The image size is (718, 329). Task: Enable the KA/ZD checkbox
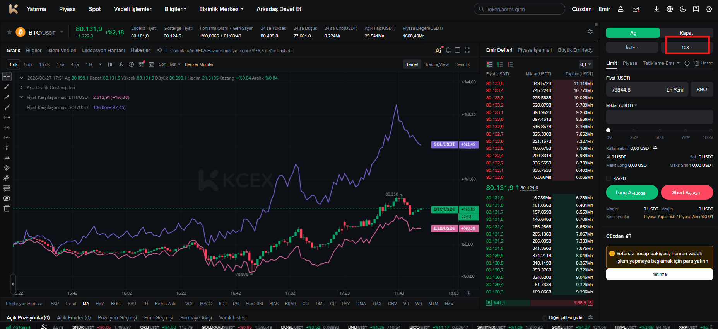click(x=609, y=178)
